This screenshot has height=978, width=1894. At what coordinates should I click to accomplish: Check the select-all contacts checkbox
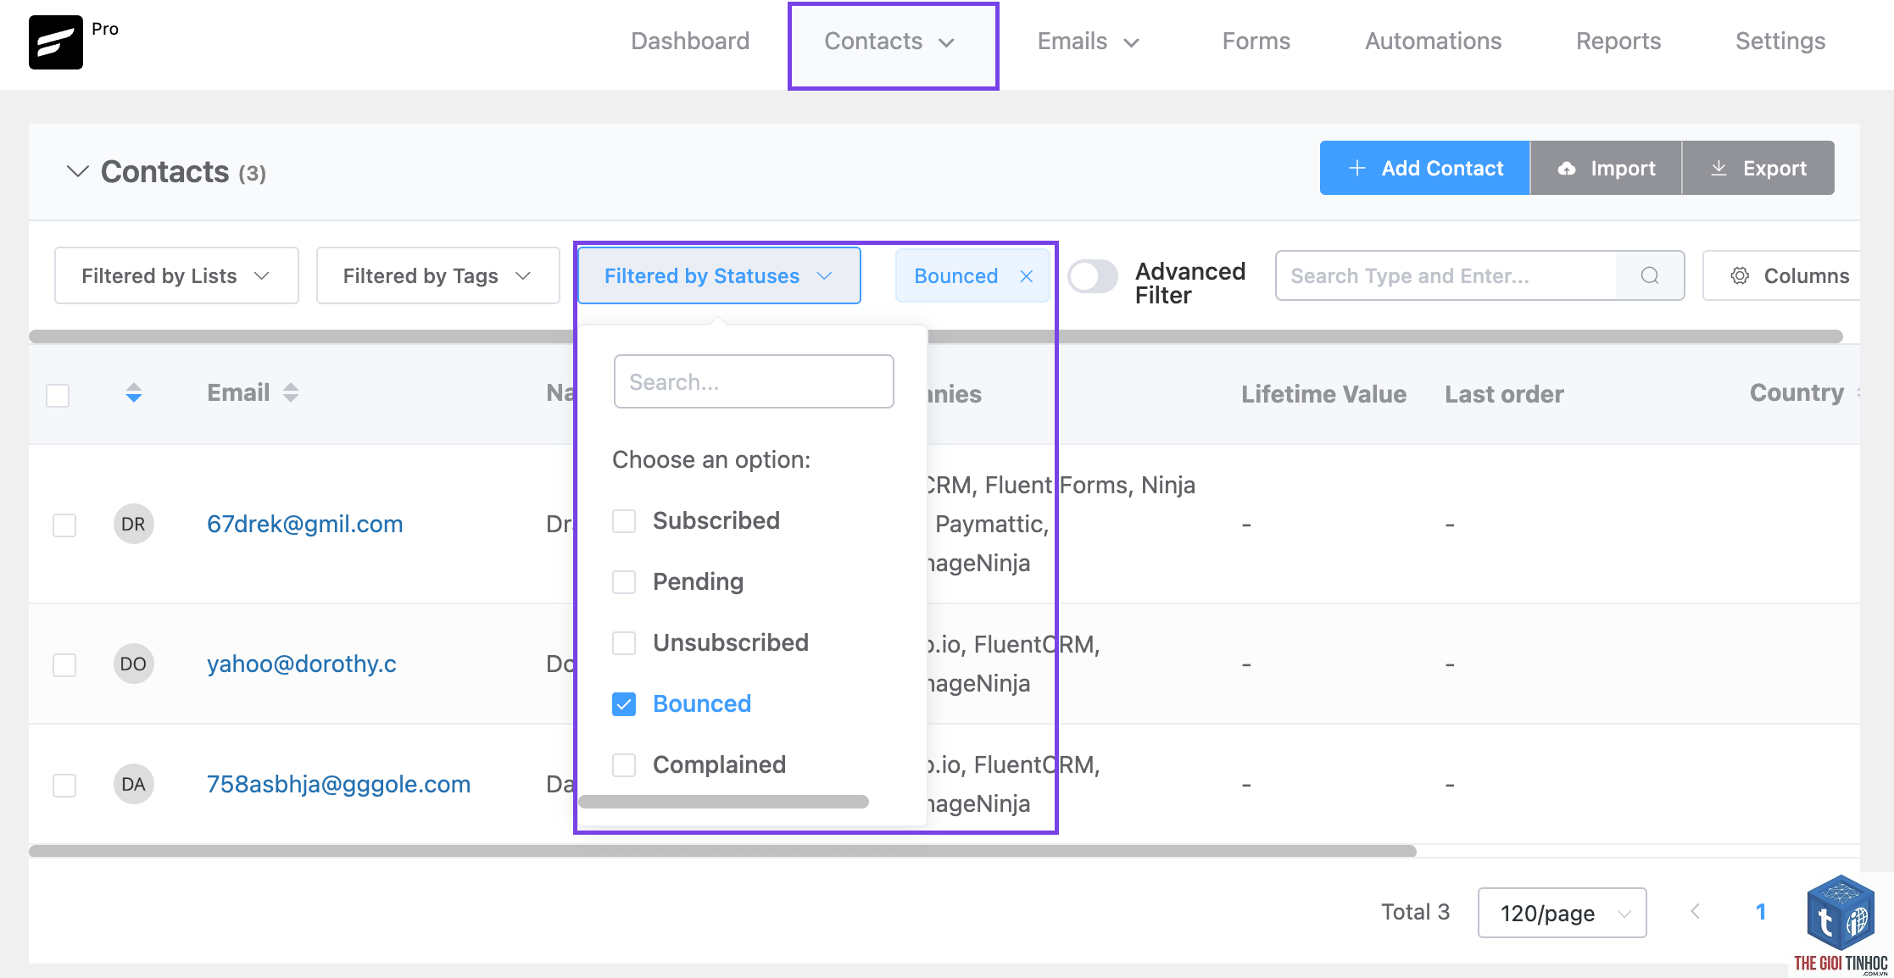58,396
